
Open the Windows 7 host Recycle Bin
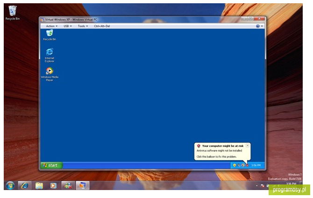coord(12,13)
